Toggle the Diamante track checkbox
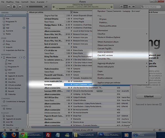 click(72, 119)
